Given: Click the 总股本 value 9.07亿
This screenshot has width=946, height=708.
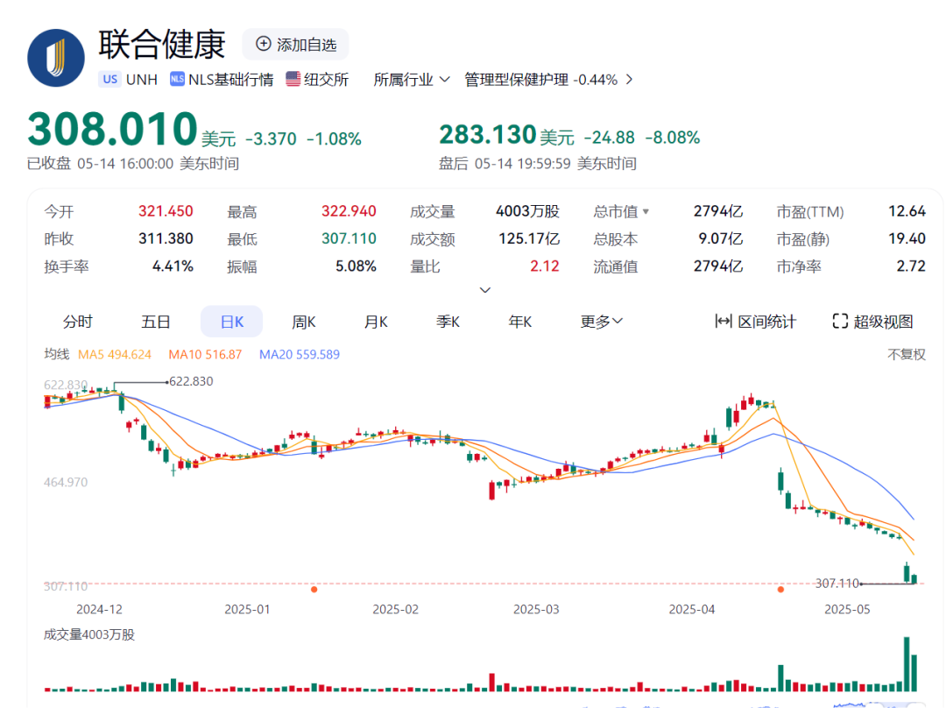Looking at the screenshot, I should point(720,239).
